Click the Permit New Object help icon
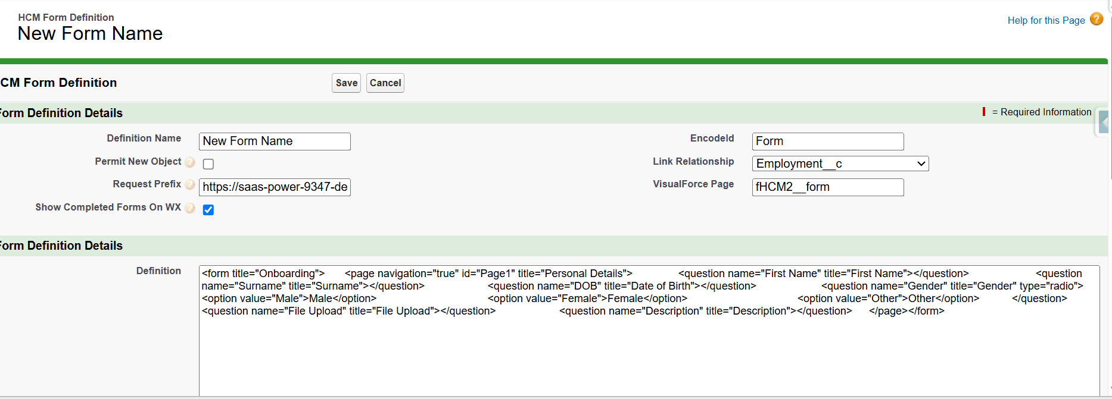 click(x=190, y=162)
